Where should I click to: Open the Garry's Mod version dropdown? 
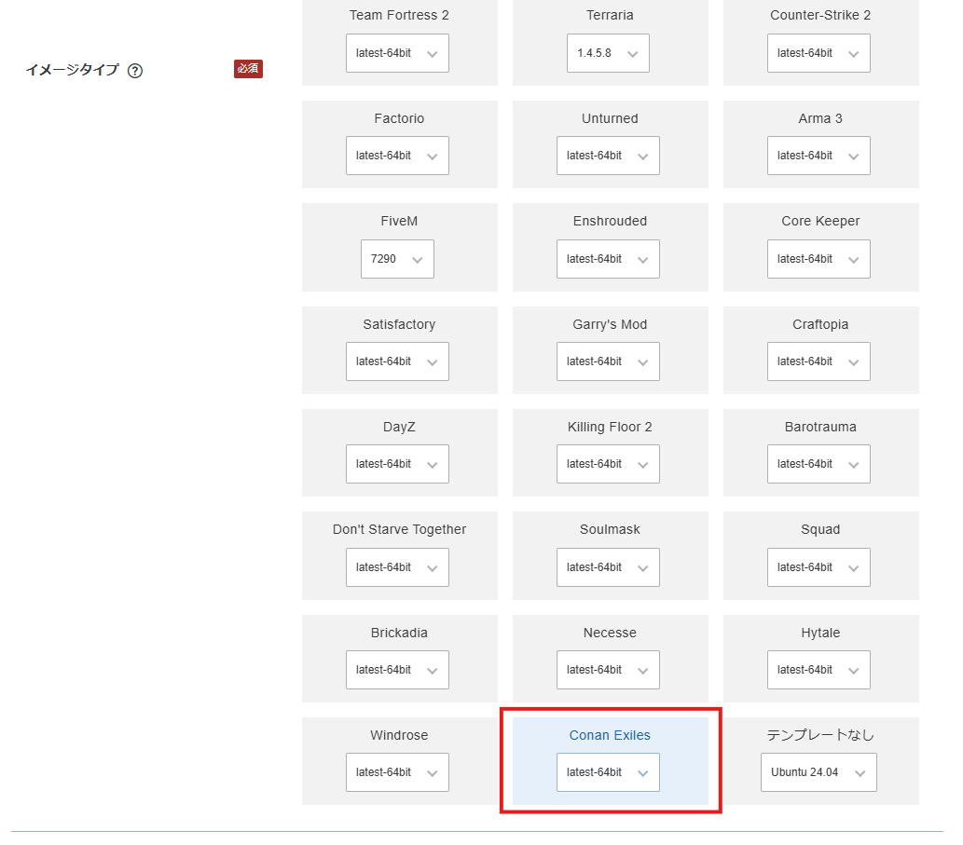[x=608, y=361]
